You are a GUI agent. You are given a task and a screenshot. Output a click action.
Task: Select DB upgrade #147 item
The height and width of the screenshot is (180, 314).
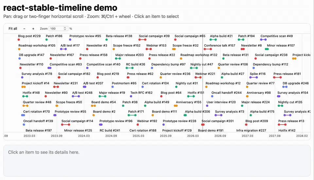32,55
